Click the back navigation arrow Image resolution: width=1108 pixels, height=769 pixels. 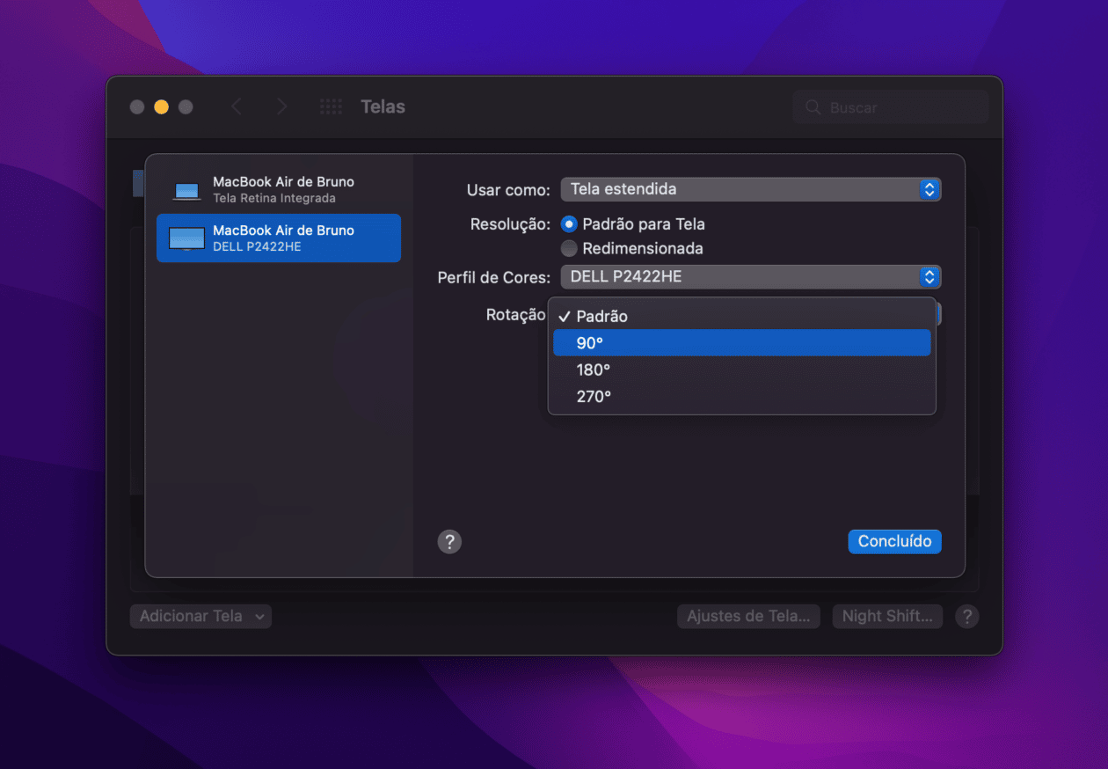tap(237, 106)
